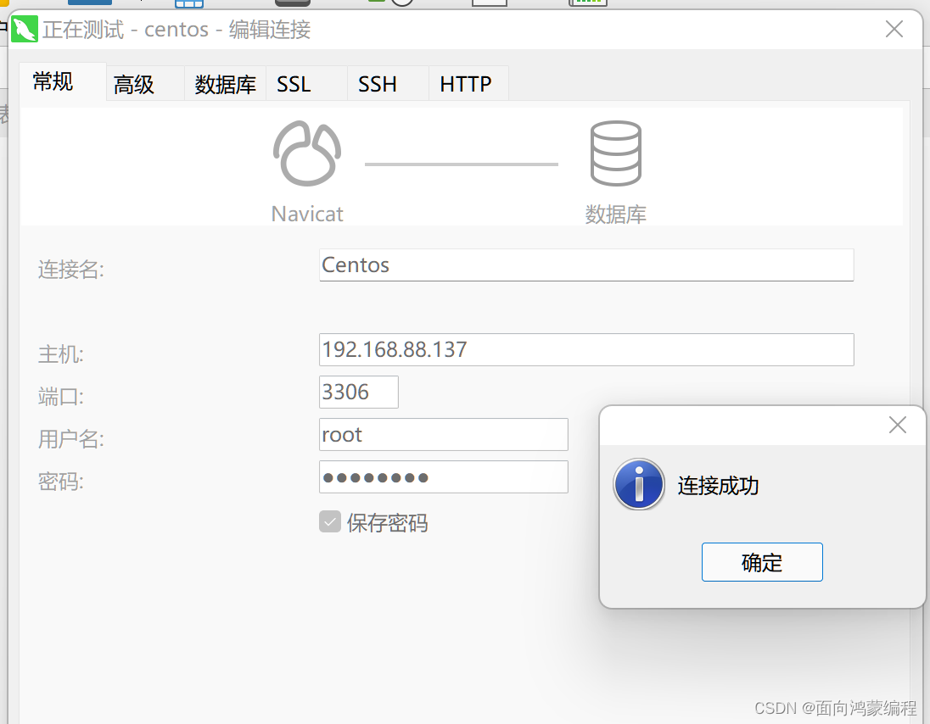The width and height of the screenshot is (930, 724).
Task: Click the 密码: label
Action: tap(61, 482)
